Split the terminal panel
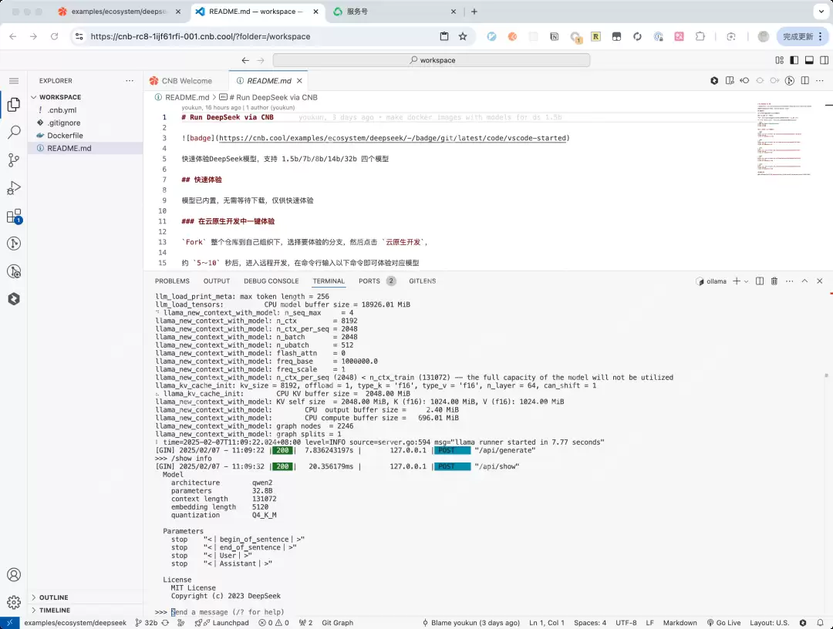 (x=760, y=281)
